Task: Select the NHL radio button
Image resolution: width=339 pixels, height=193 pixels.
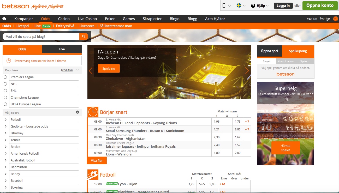Action: click(5, 84)
